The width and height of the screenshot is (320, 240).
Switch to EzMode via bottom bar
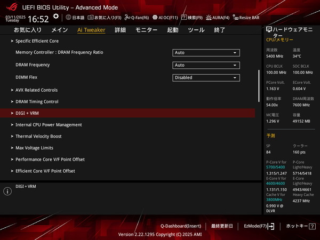click(259, 226)
